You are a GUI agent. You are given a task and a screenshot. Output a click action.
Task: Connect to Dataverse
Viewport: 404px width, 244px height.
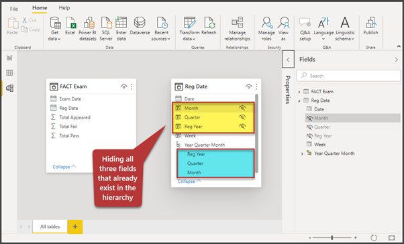[x=140, y=25]
